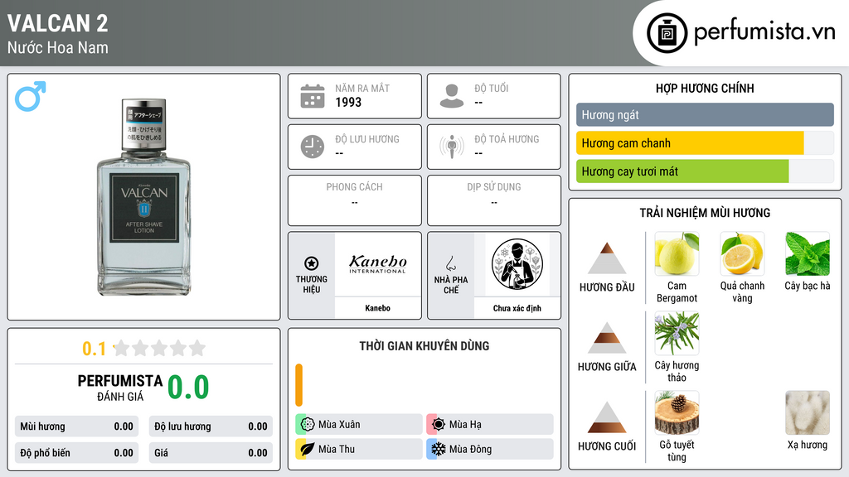849x477 pixels.
Task: Click the Valcan after shave bottle image
Action: [x=144, y=197]
